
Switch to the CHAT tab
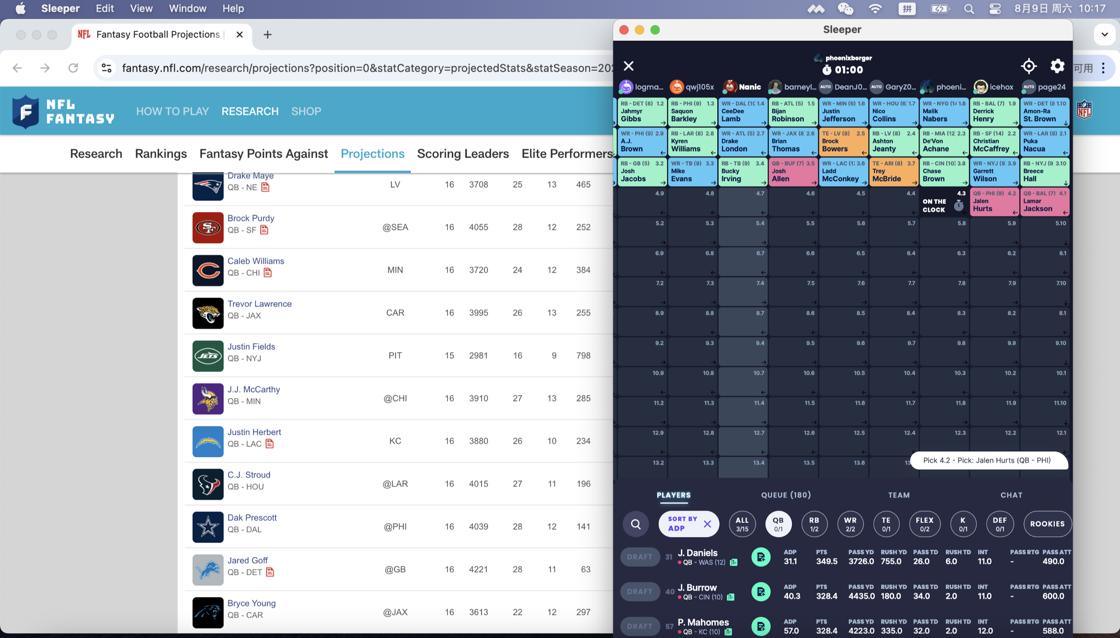click(1011, 495)
